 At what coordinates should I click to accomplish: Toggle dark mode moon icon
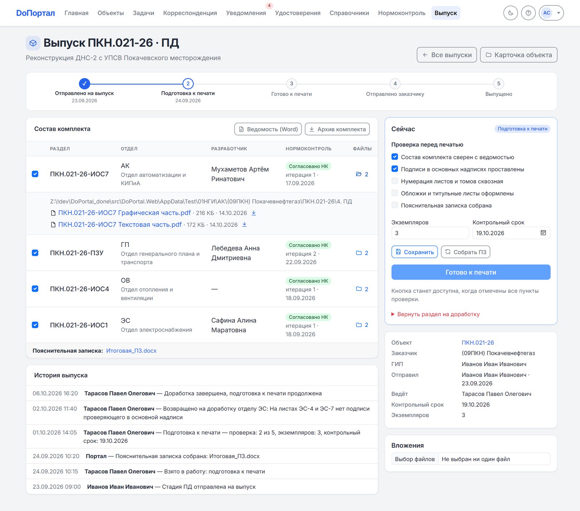click(x=510, y=13)
